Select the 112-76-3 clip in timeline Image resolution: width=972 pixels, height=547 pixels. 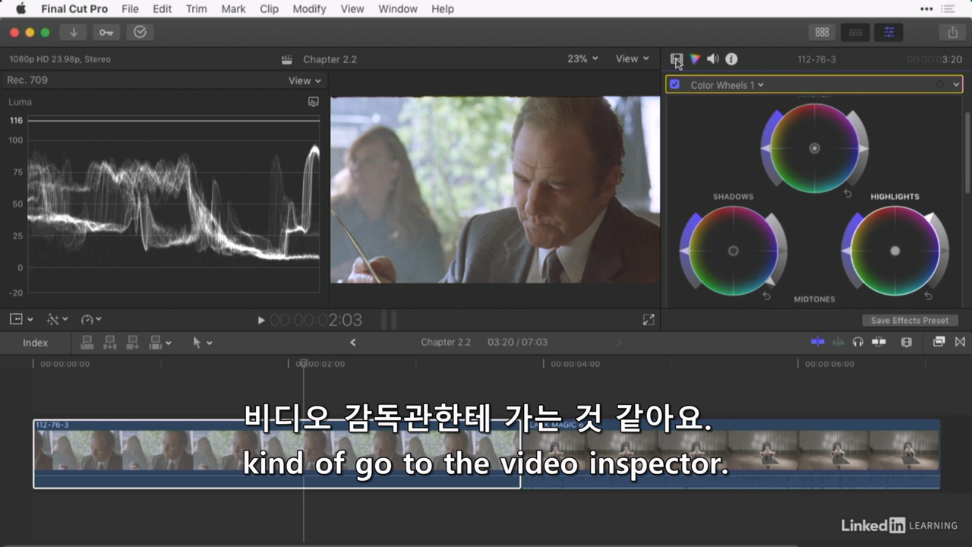point(277,454)
